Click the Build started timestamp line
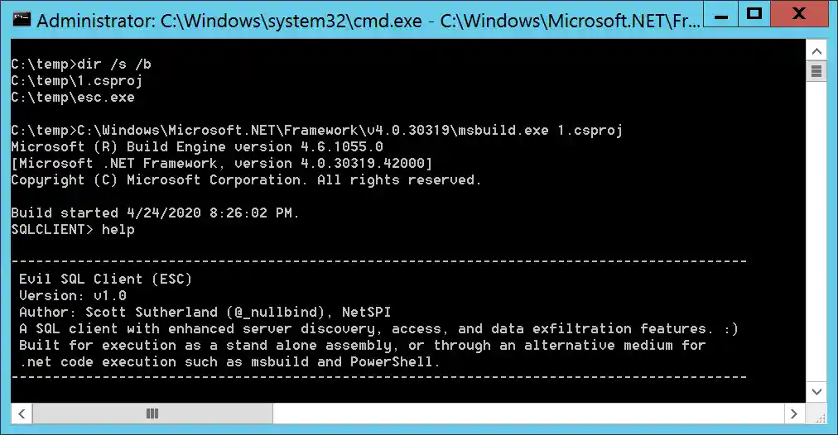Image resolution: width=838 pixels, height=435 pixels. (155, 213)
